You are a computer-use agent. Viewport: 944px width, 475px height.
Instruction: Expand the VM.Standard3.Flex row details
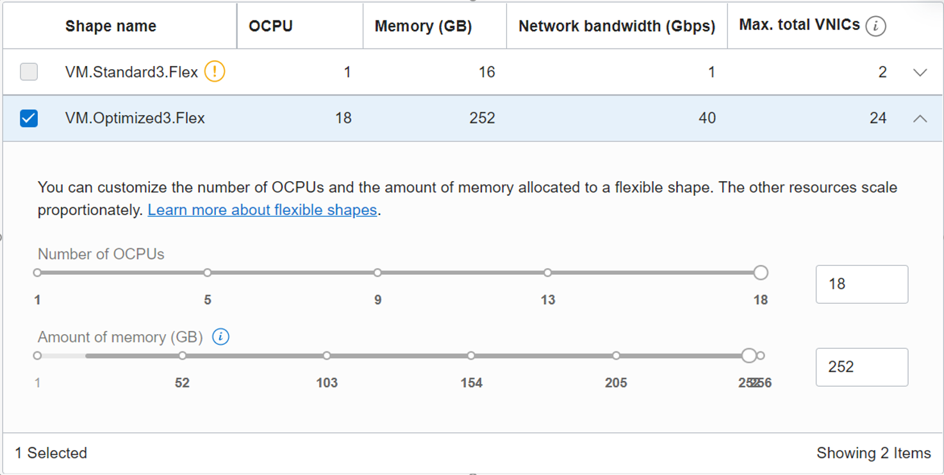(x=920, y=72)
